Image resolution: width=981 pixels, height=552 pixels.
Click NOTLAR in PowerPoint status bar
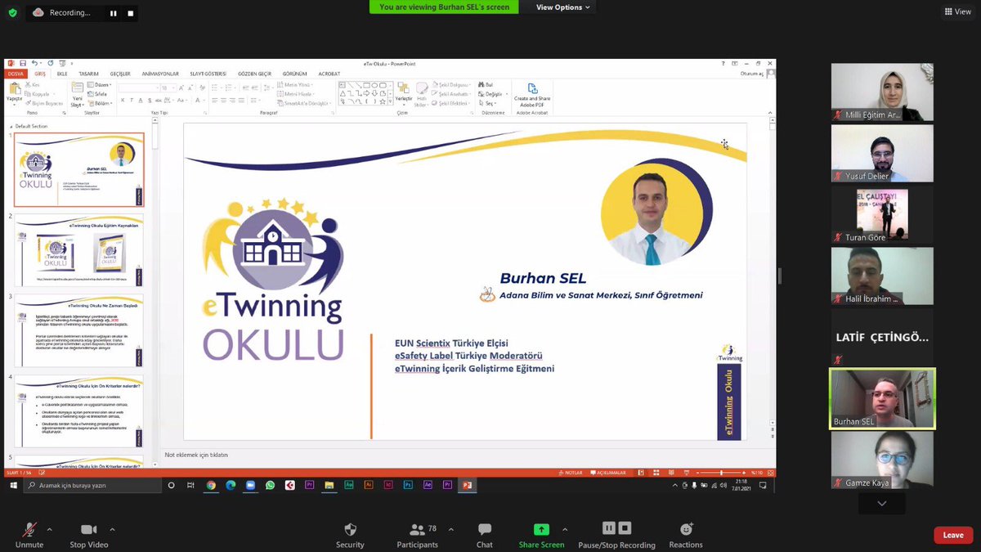coord(571,473)
